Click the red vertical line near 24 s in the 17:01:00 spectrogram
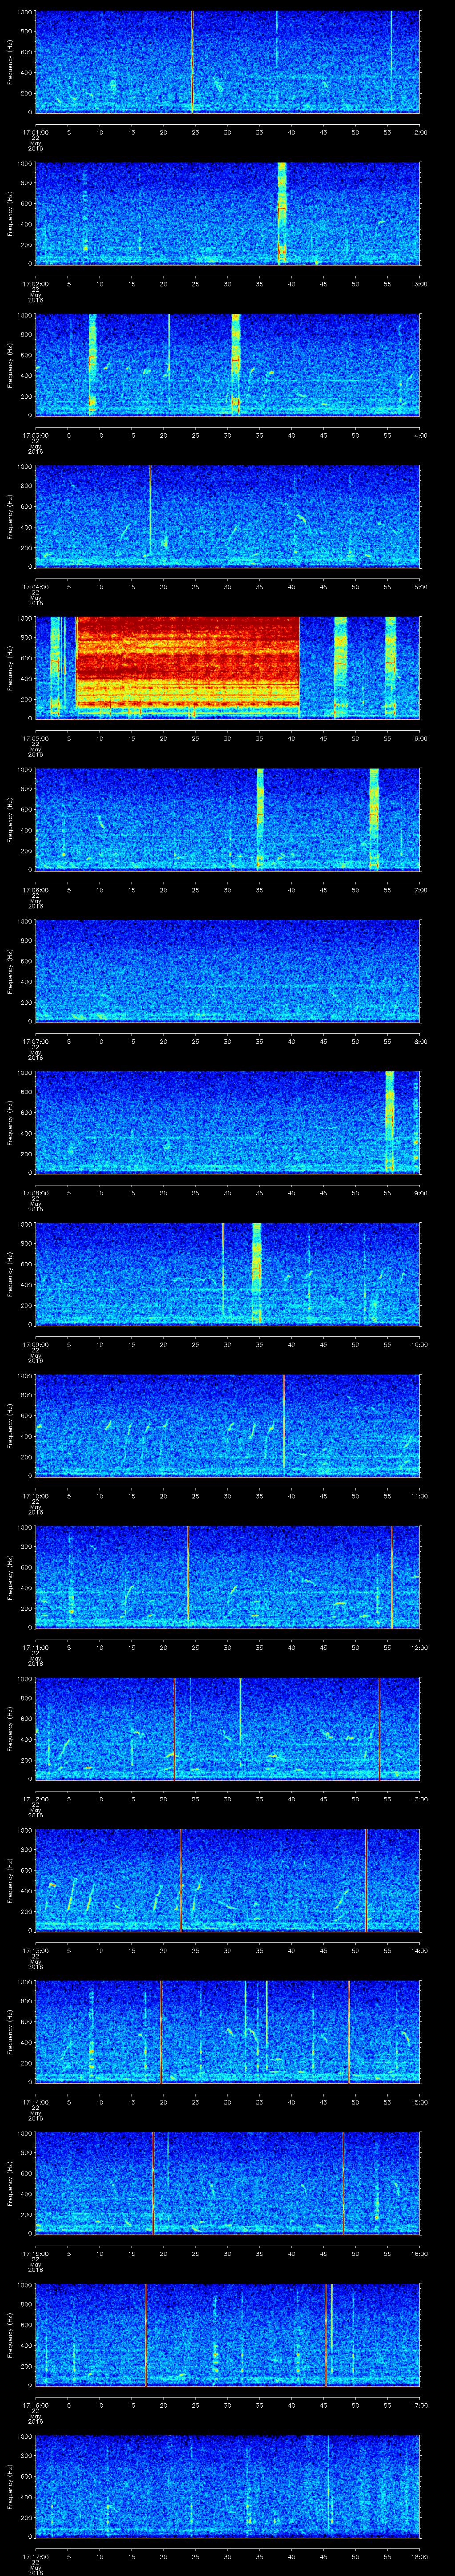 coord(192,62)
